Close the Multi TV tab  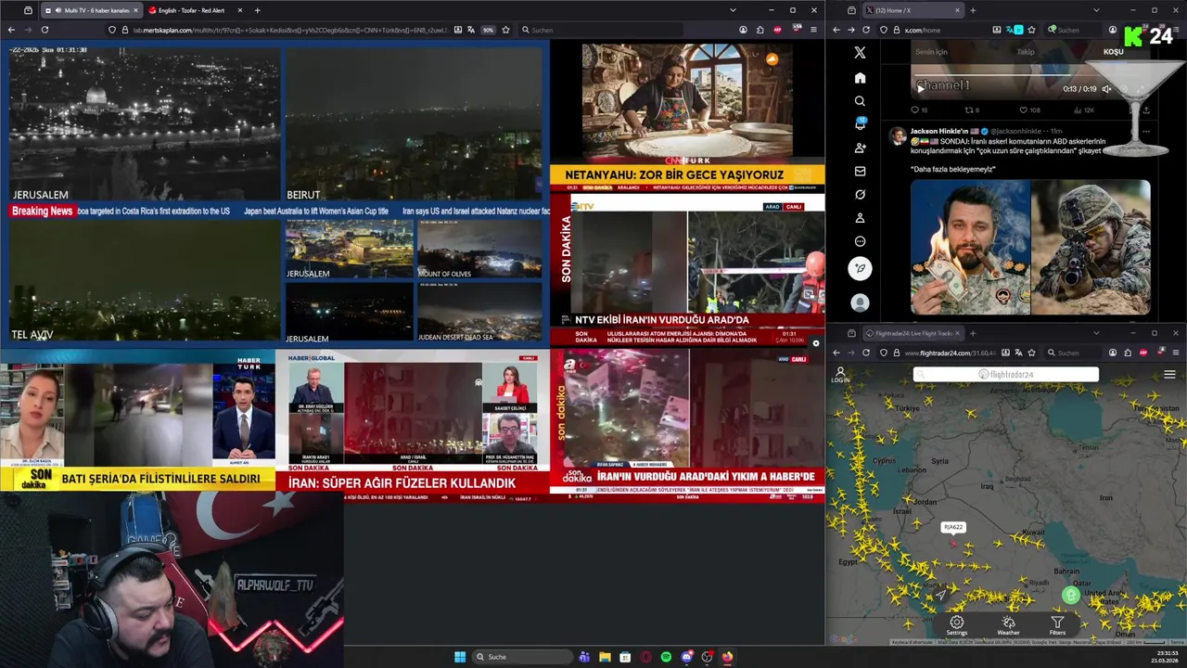tap(135, 10)
